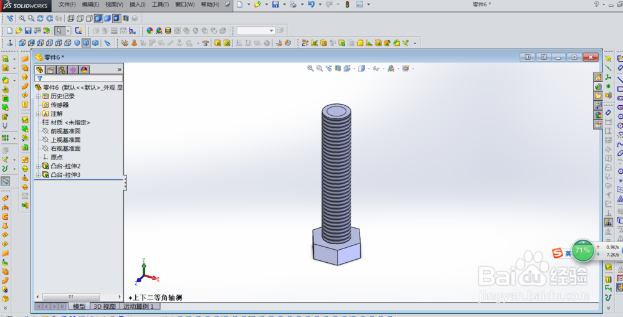Click the feature tree filter field
Image resolution: width=623 pixels, height=317 pixels.
[78, 78]
